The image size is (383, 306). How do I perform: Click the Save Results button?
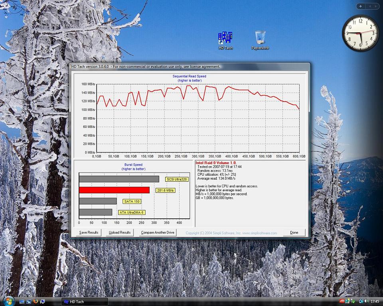(89, 233)
